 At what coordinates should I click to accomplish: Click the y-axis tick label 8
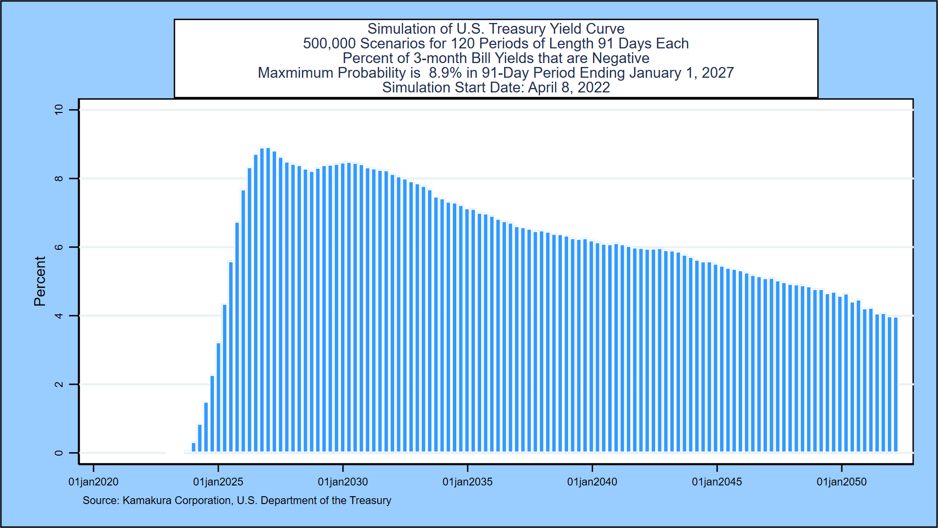[59, 178]
